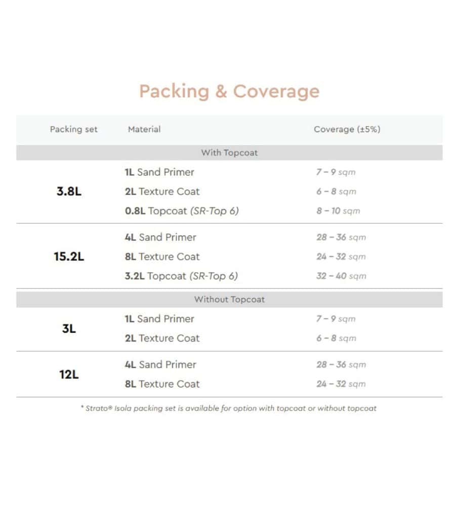
Task: Click the Packing set column header
Action: pyautogui.click(x=74, y=129)
